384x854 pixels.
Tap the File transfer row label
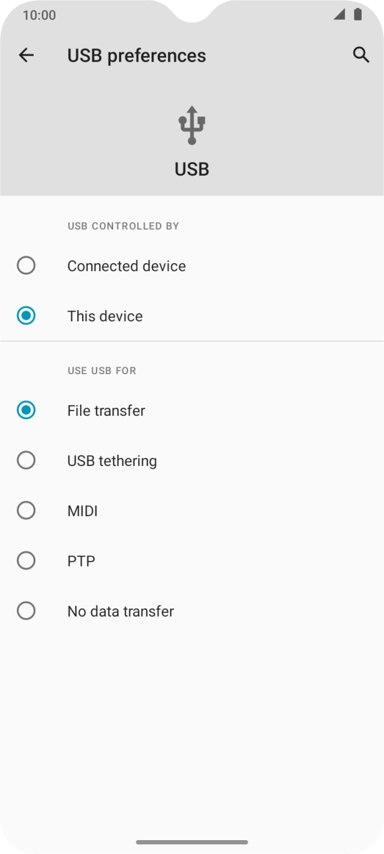coord(106,410)
